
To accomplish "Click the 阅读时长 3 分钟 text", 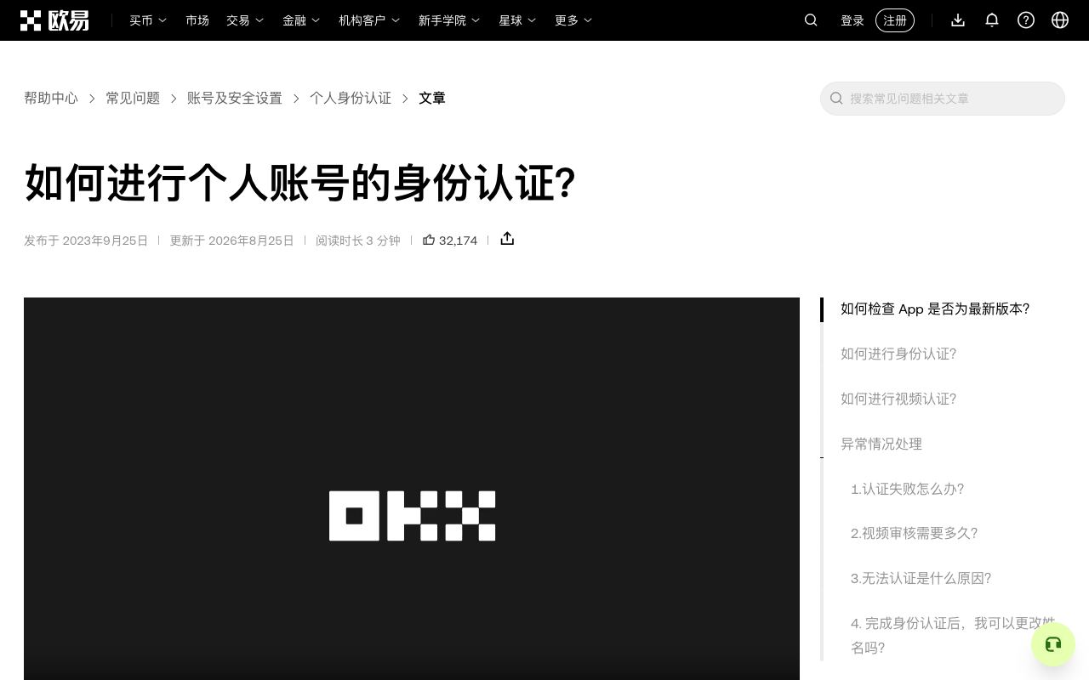I will tap(358, 241).
